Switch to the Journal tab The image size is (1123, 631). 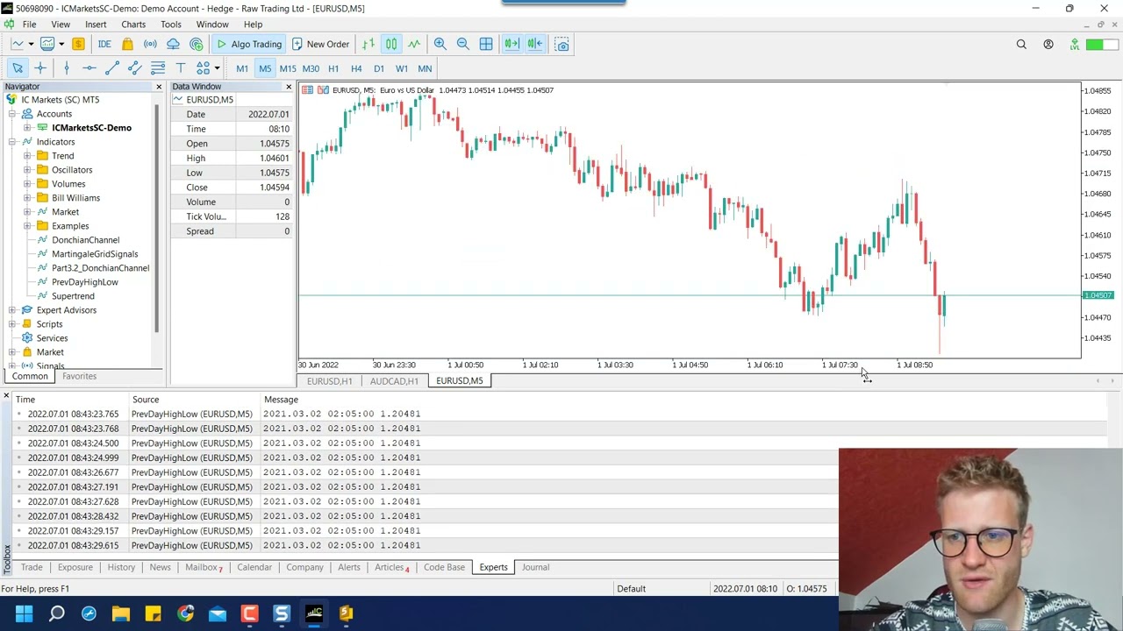coord(535,567)
